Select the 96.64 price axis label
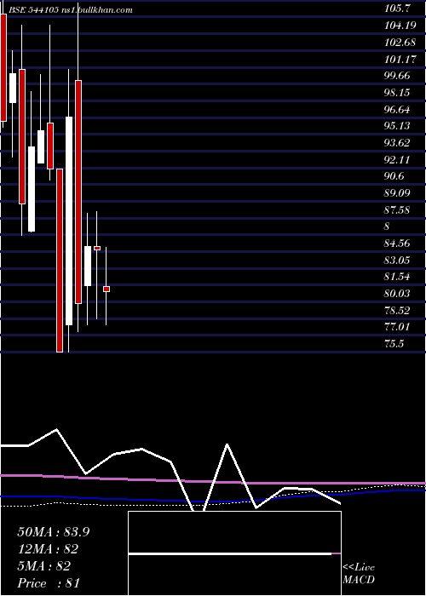 [x=398, y=110]
